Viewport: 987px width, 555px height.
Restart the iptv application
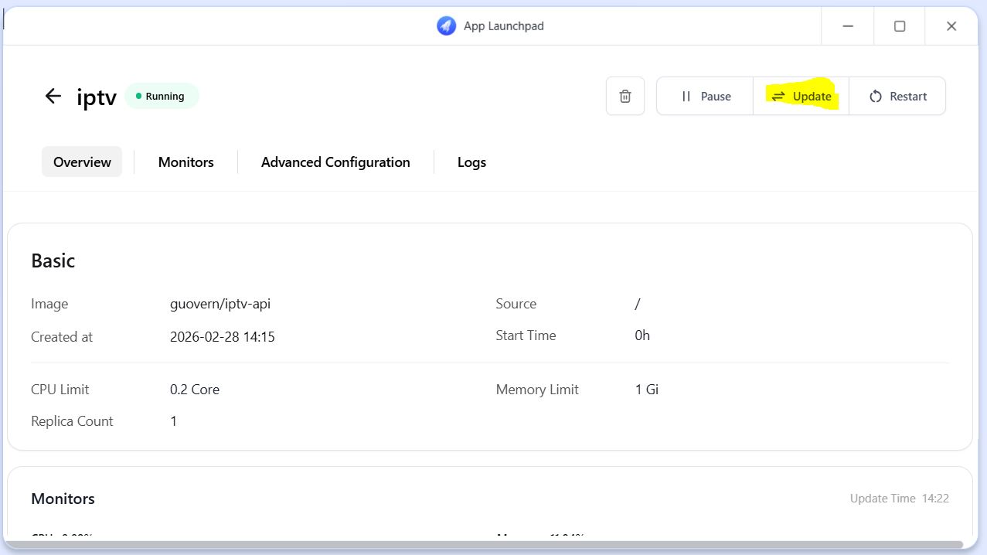(x=897, y=97)
